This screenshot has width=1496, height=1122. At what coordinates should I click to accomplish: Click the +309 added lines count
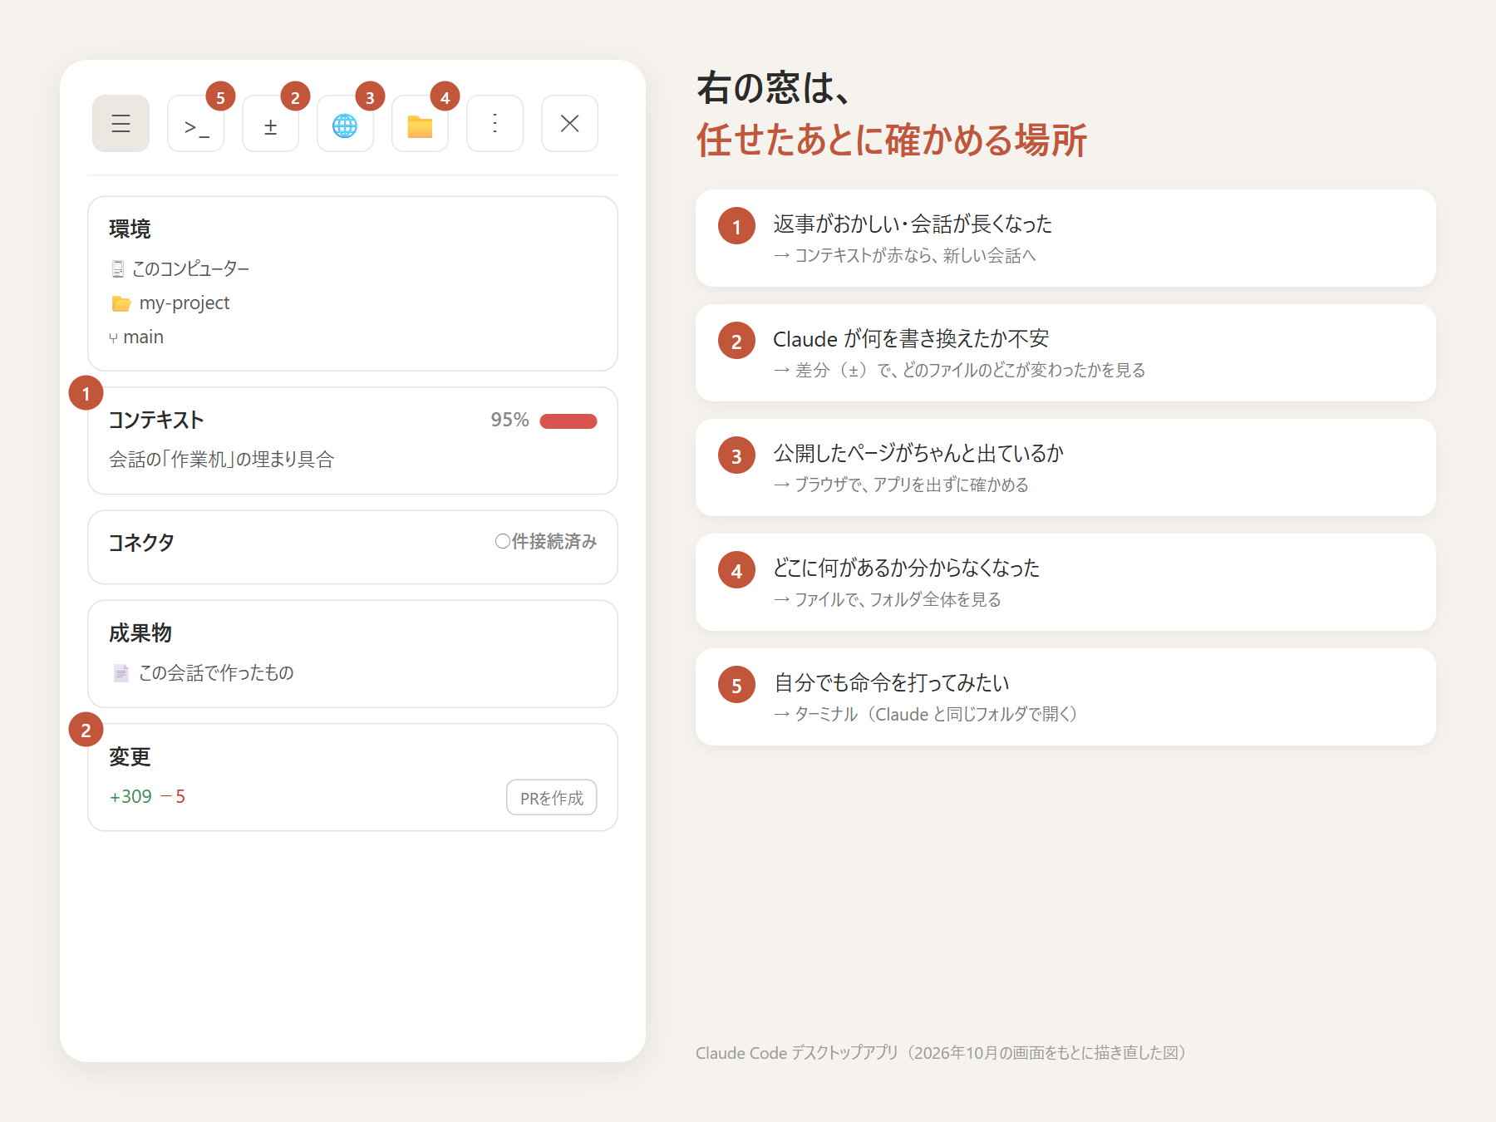coord(130,796)
